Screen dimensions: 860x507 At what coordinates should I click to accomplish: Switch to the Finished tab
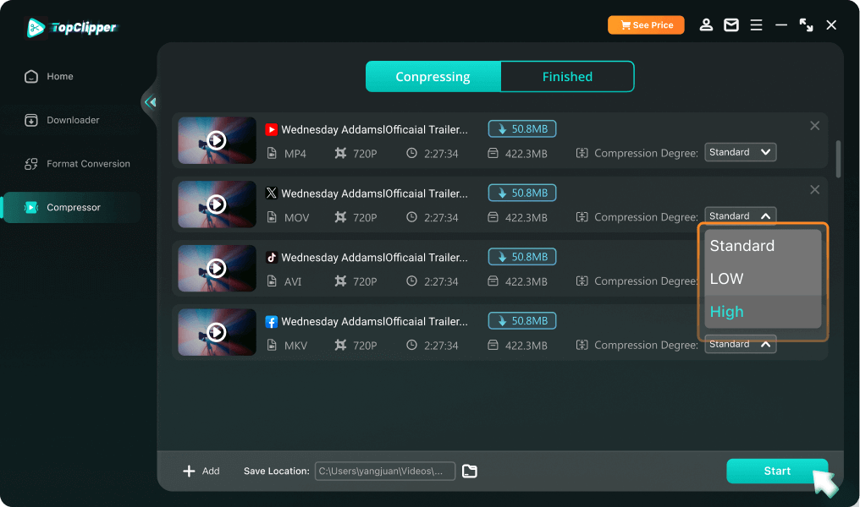click(567, 77)
